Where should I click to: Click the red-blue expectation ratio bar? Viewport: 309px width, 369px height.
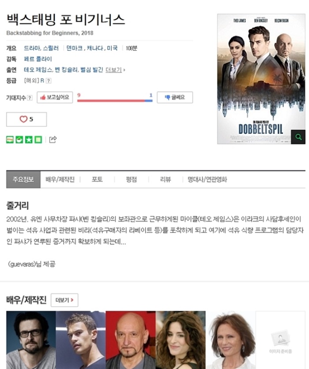tap(115, 101)
